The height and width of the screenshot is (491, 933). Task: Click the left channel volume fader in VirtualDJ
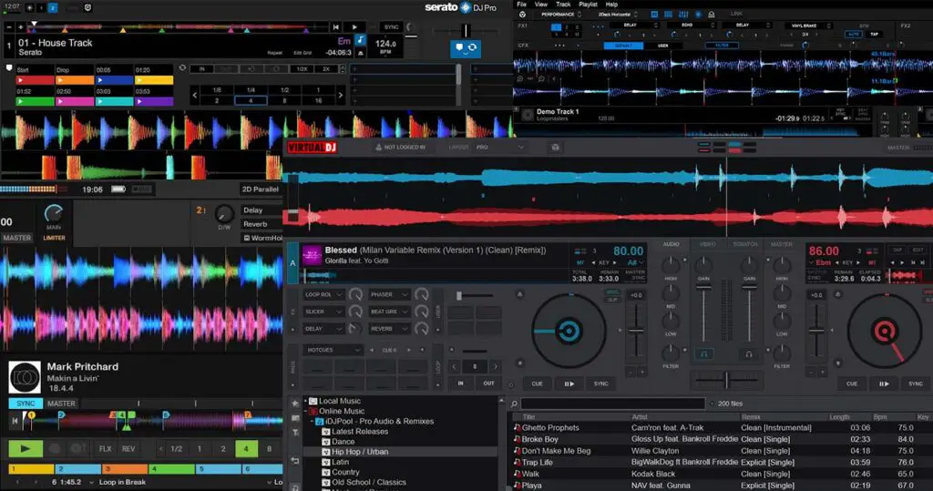click(703, 288)
